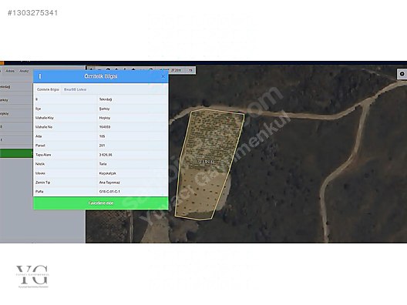This screenshot has height=305, width=407.
Task: Click info icon in Öznitelik Bilgisi header
Action: 40,76
